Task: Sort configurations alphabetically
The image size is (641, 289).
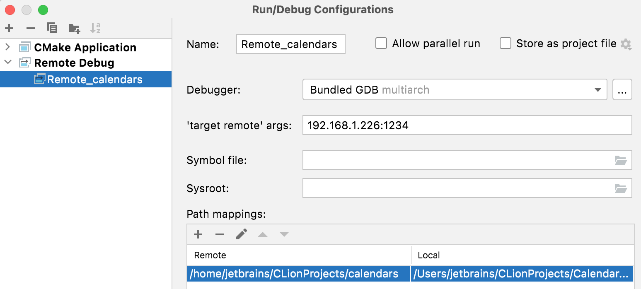Action: (x=95, y=28)
